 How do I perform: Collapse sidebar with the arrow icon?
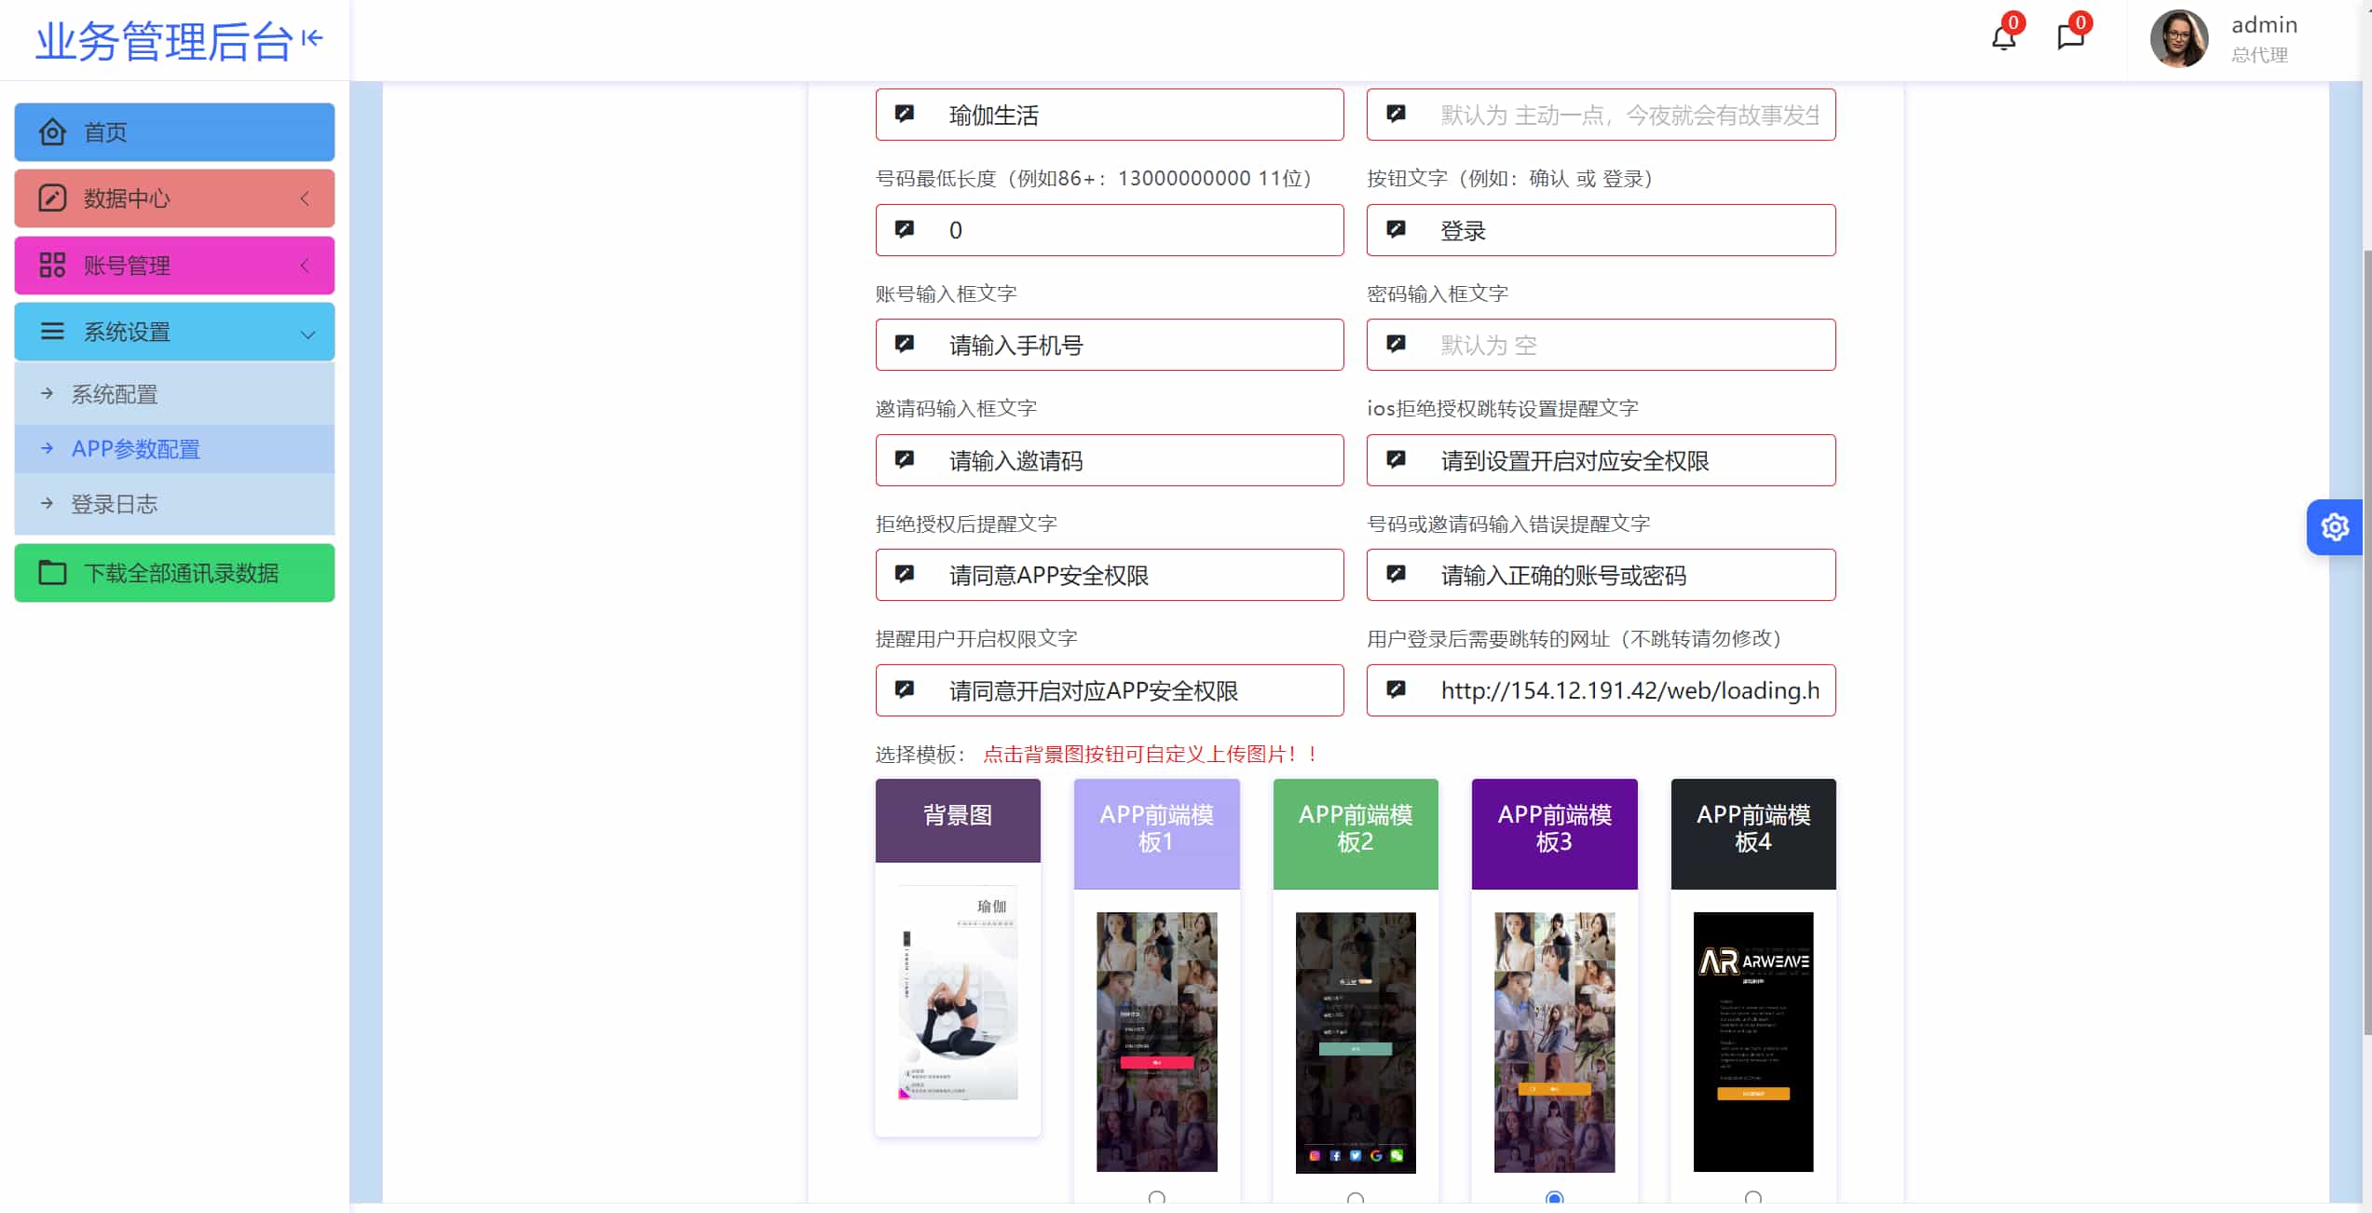tap(312, 38)
